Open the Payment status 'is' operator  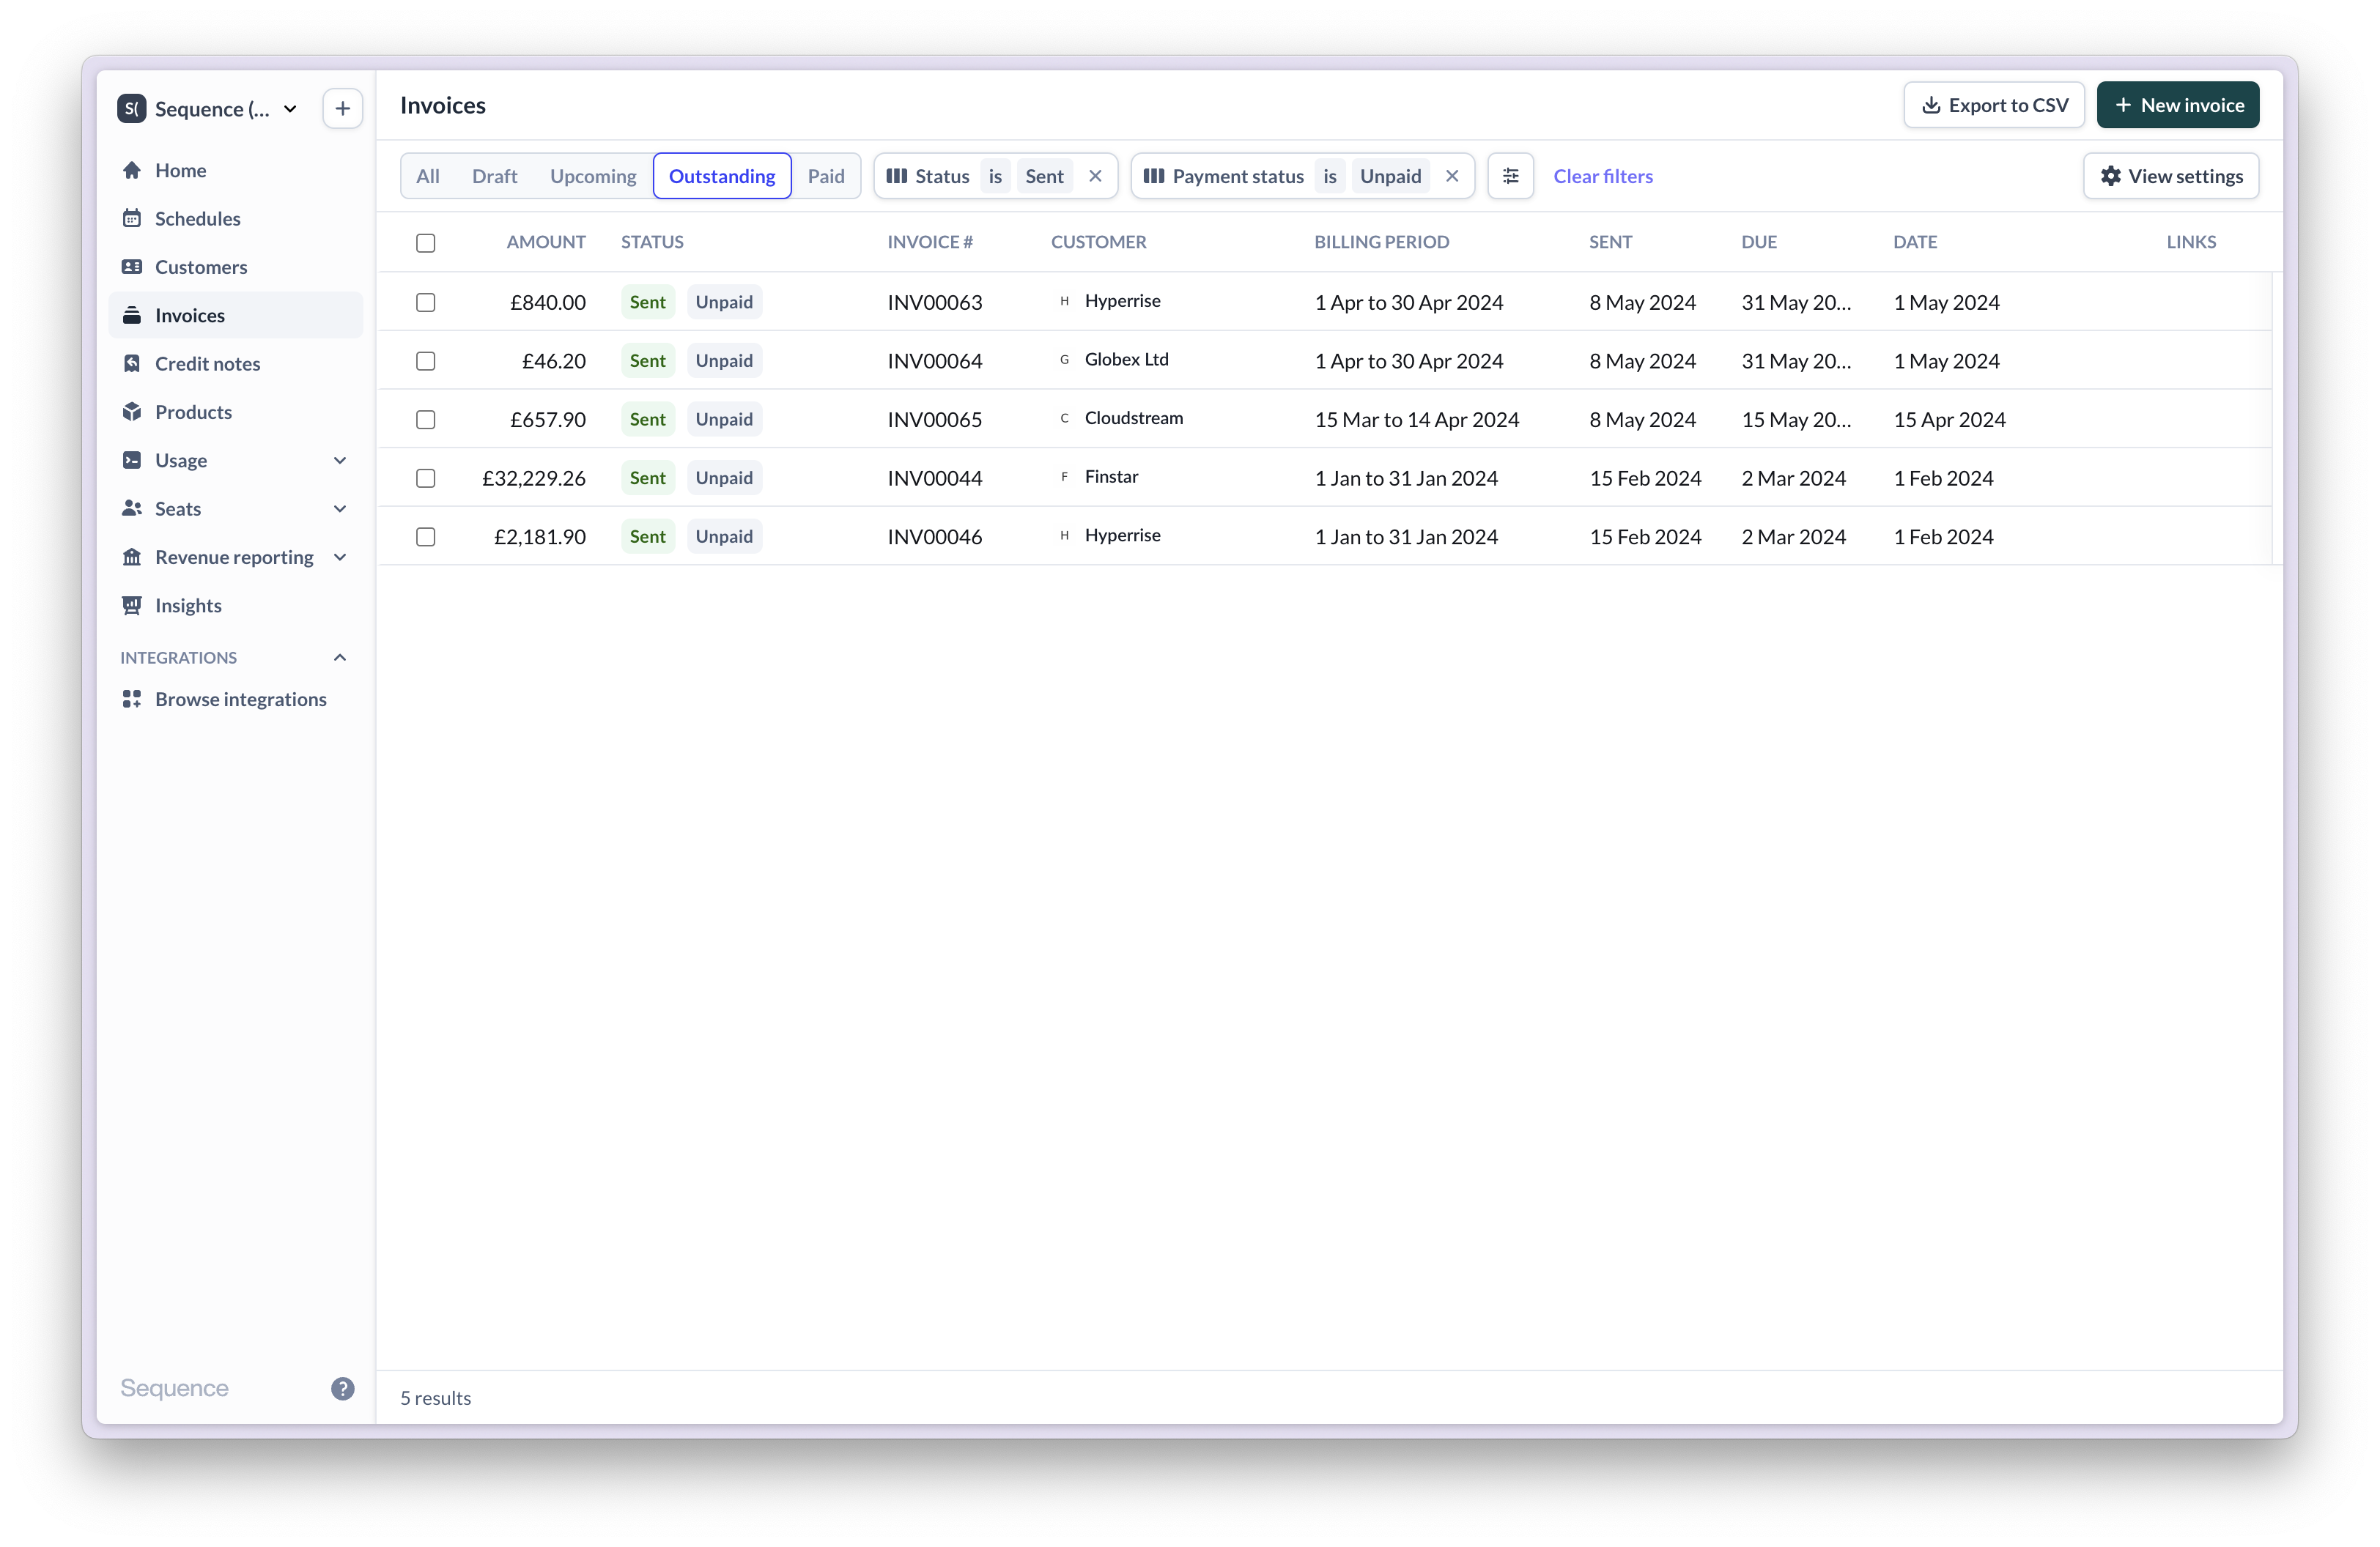1330,176
